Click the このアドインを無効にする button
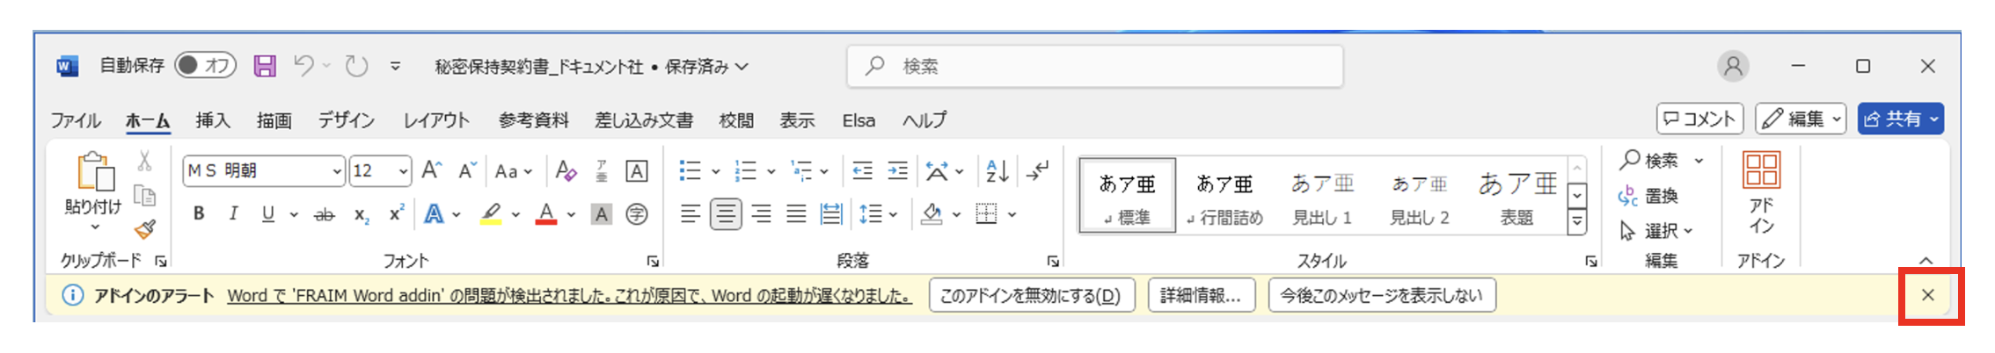The width and height of the screenshot is (1995, 353). (x=1031, y=296)
